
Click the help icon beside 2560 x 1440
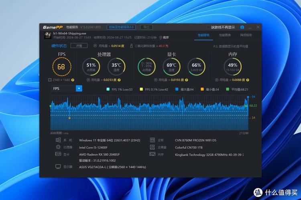73,80
